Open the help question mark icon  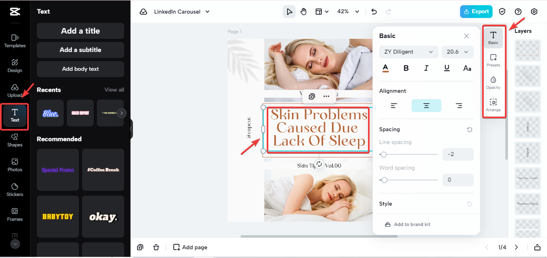pyautogui.click(x=518, y=12)
